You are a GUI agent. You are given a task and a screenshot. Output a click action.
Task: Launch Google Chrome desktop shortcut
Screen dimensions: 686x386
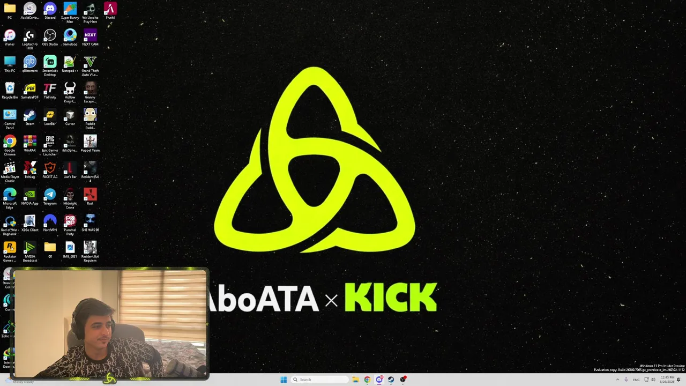[x=10, y=145]
